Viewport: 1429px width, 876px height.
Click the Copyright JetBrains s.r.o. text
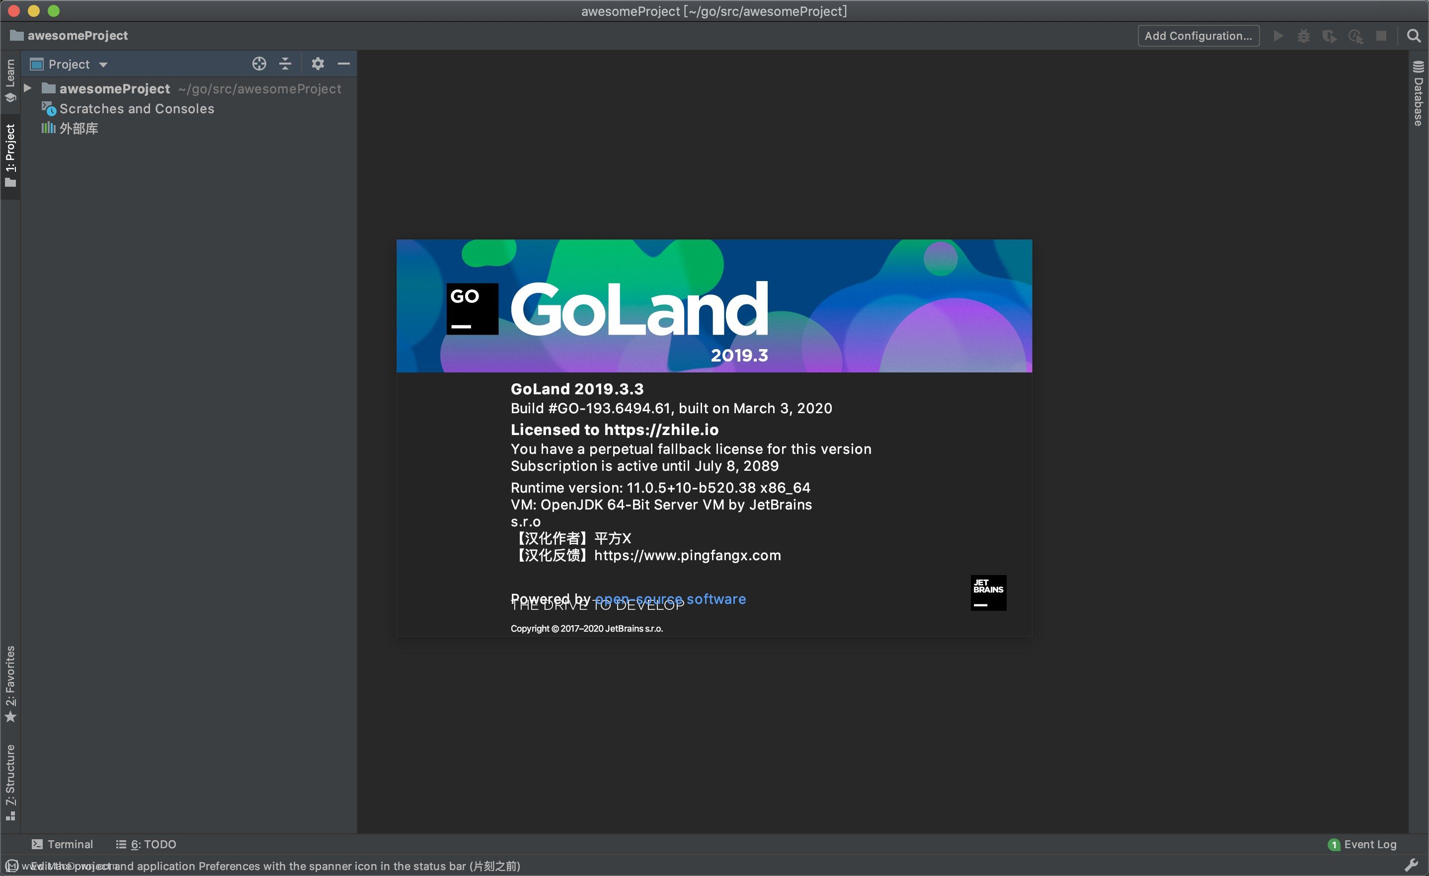pyautogui.click(x=586, y=629)
